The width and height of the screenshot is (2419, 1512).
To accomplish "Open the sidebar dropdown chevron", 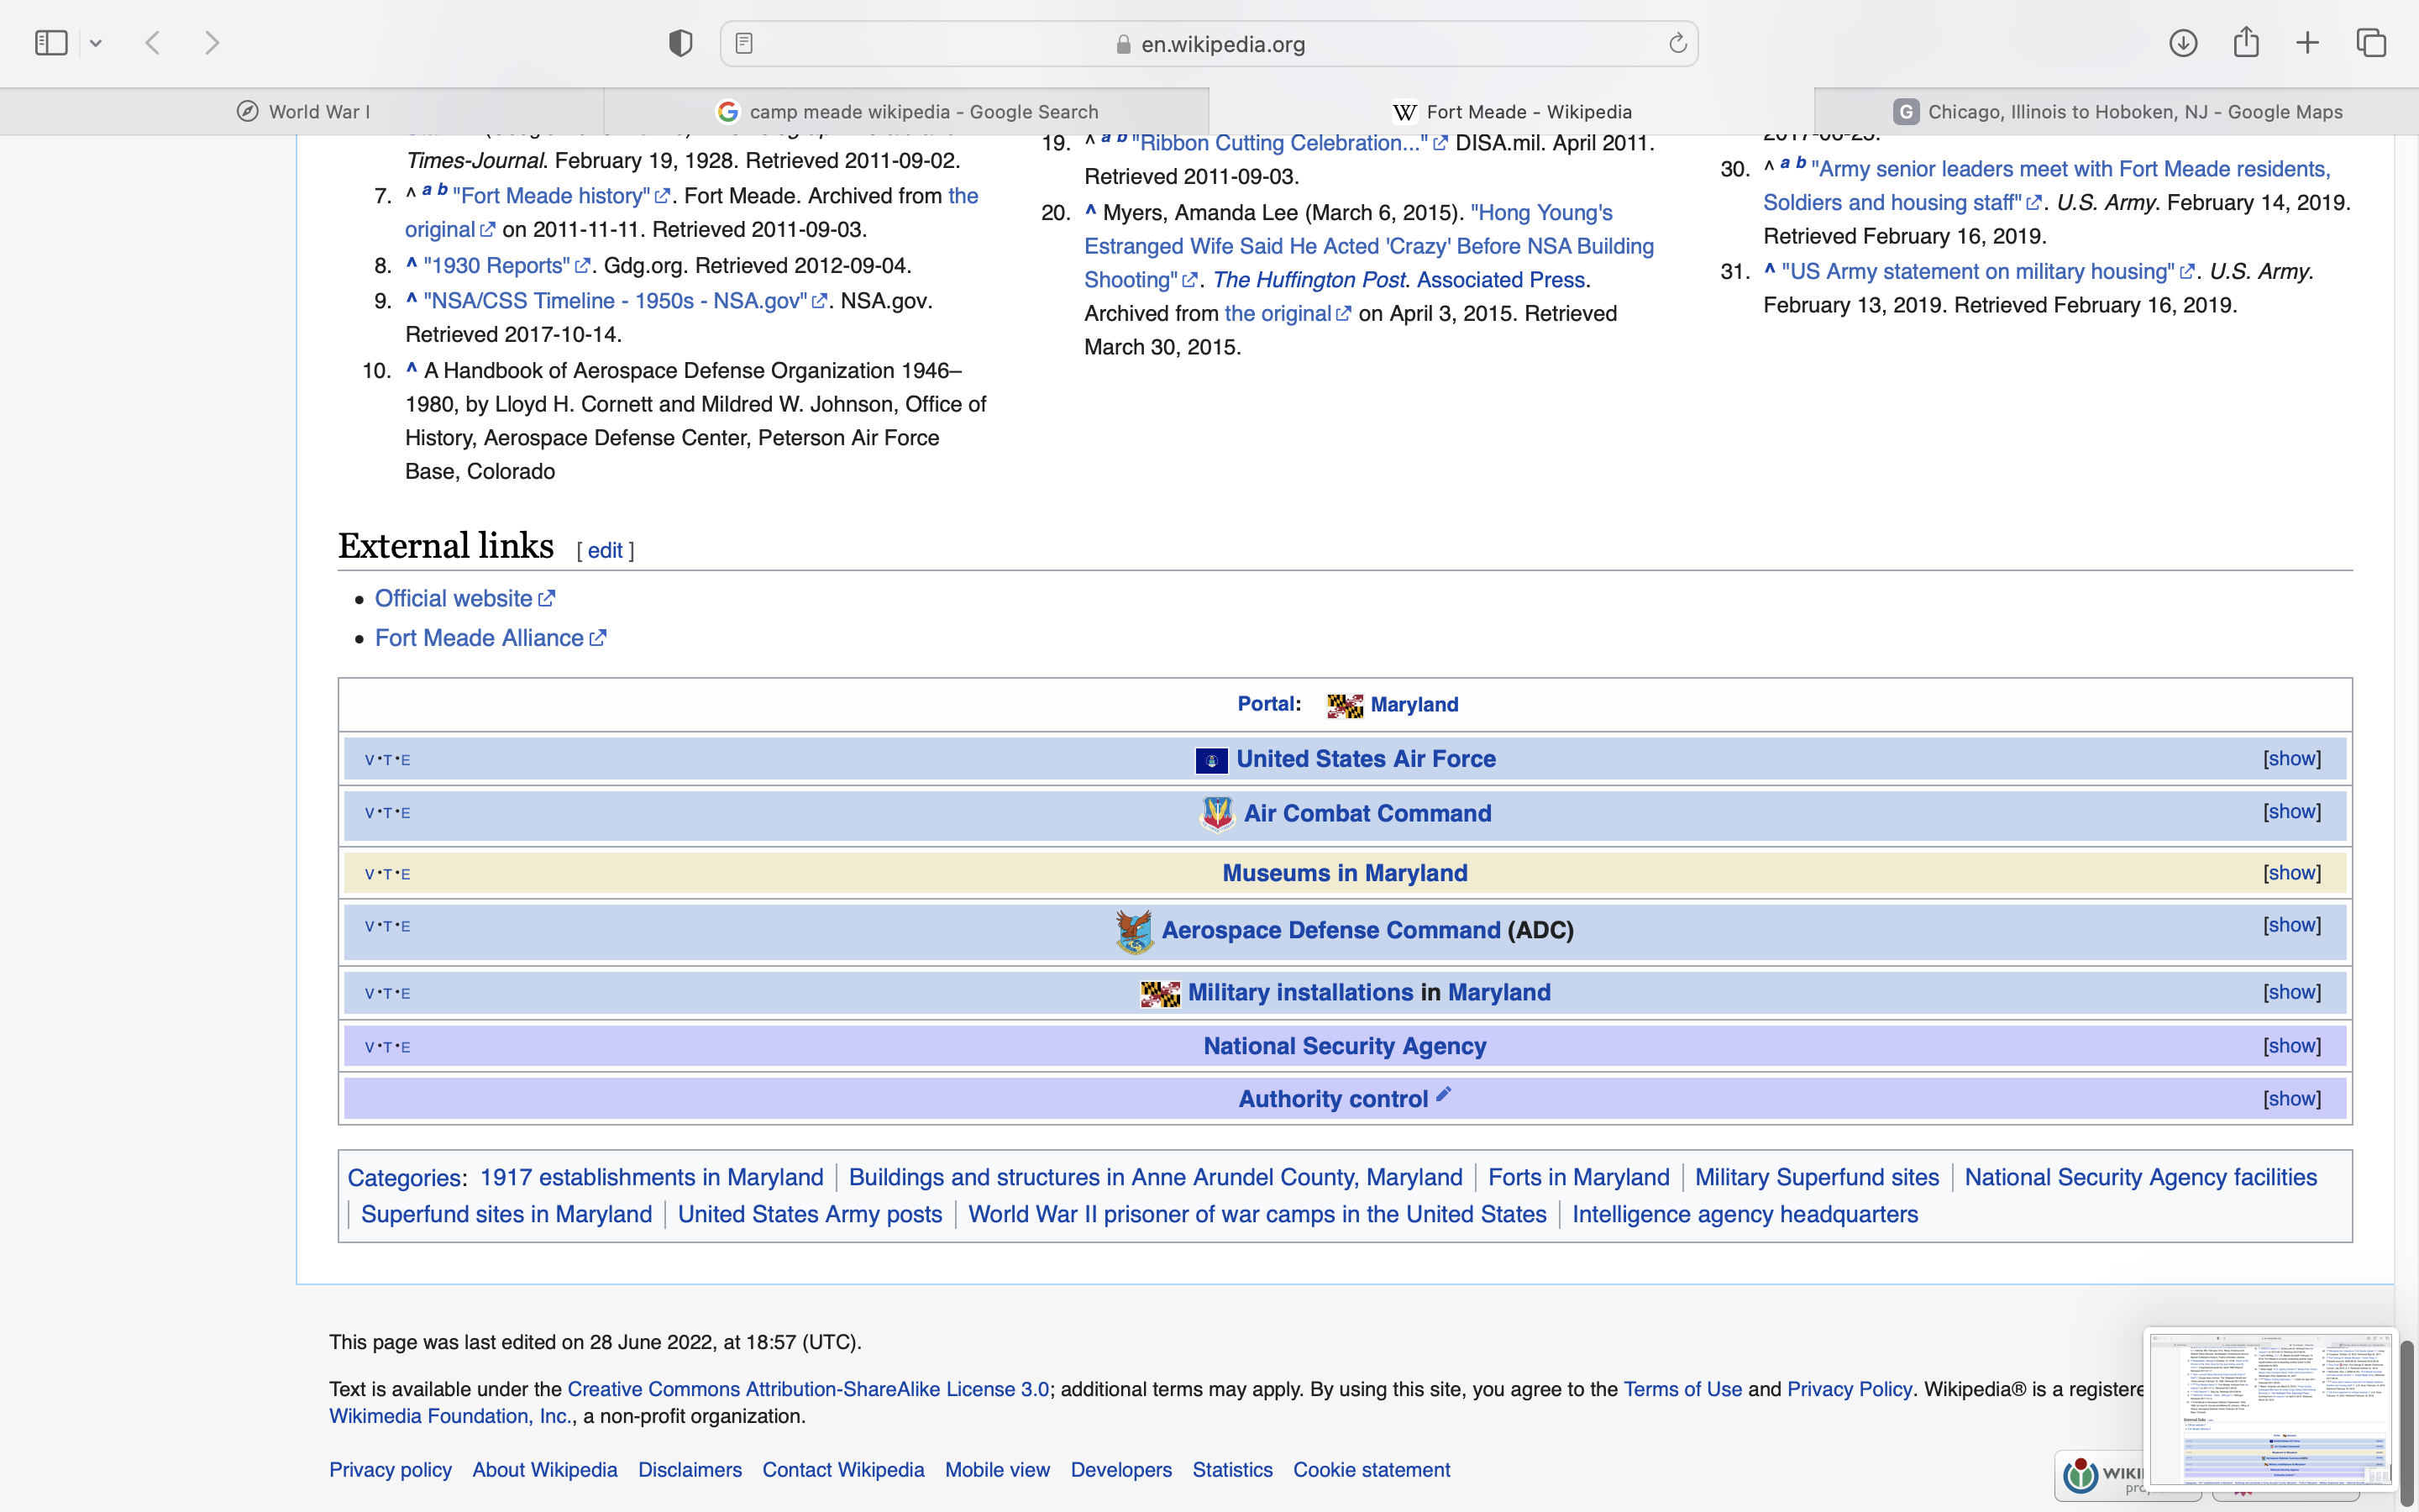I will click(96, 43).
